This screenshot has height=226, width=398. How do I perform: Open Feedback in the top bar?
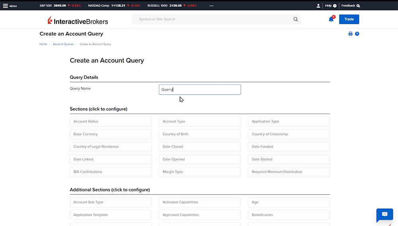(x=350, y=6)
